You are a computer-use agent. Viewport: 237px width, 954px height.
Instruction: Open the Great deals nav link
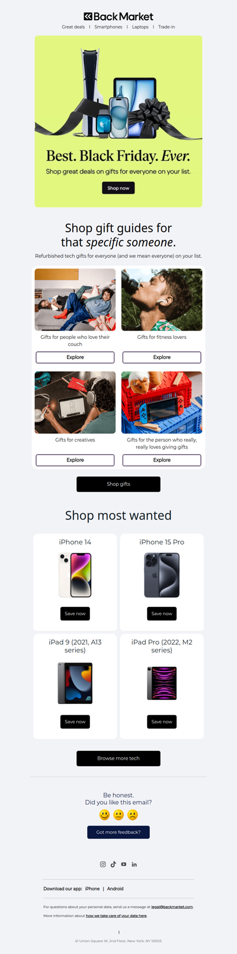click(73, 27)
